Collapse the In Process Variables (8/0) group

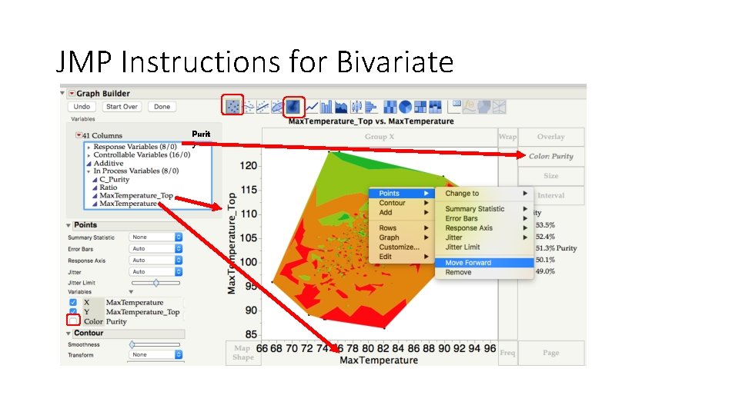point(89,171)
